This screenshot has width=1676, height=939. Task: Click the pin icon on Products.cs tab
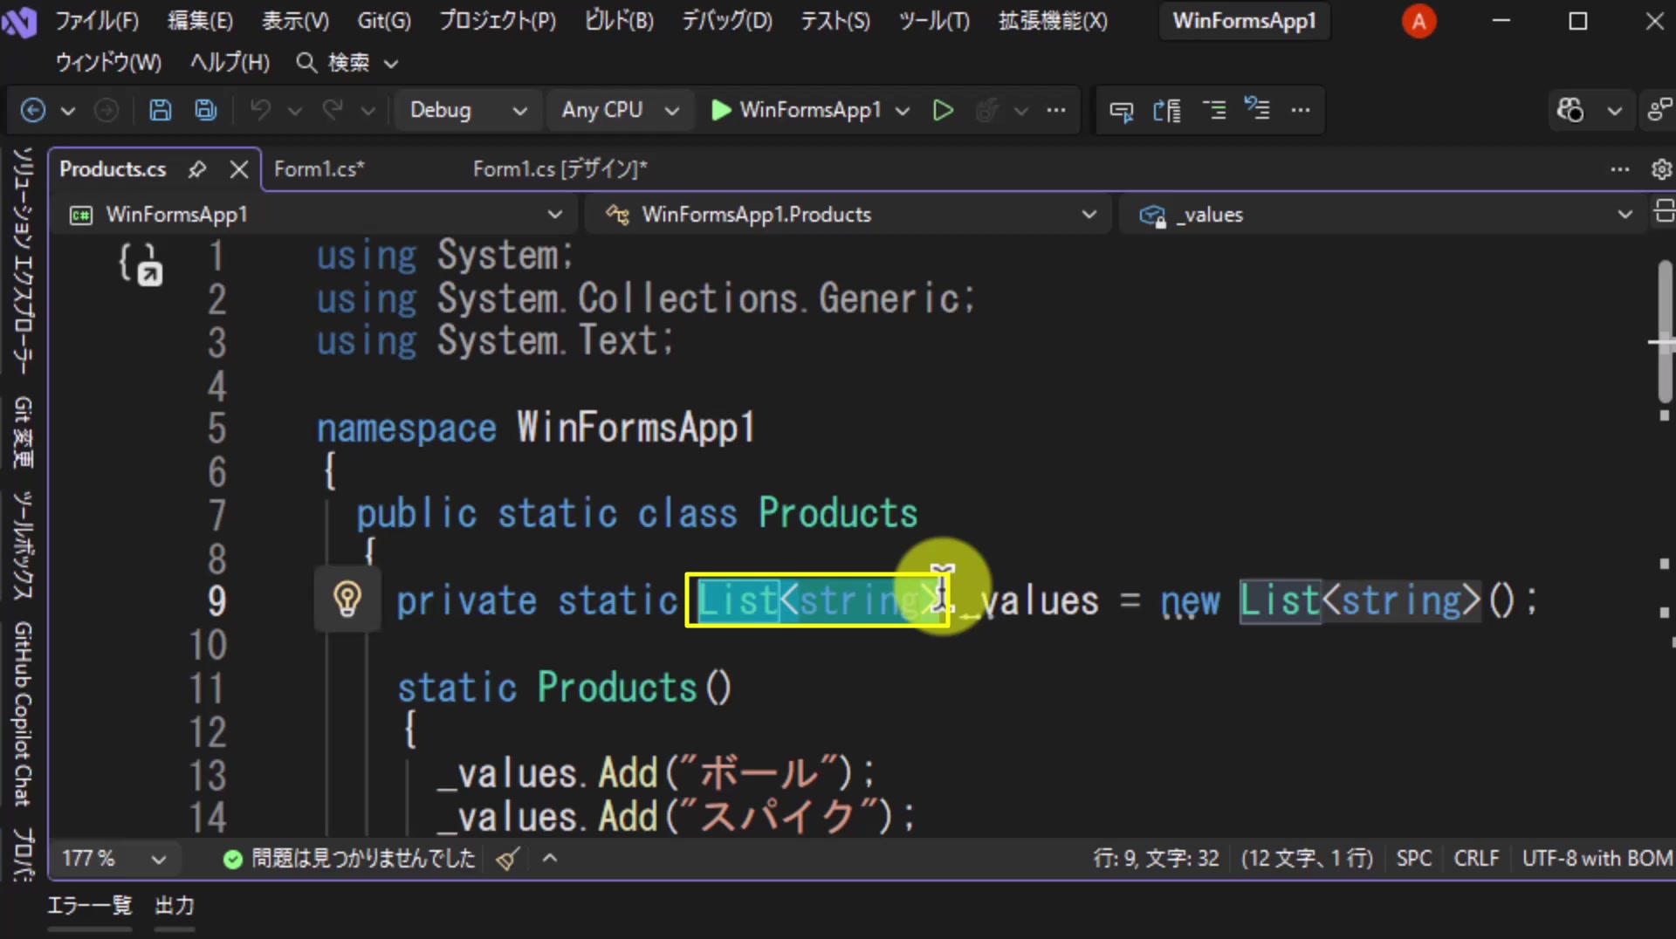[x=197, y=169]
